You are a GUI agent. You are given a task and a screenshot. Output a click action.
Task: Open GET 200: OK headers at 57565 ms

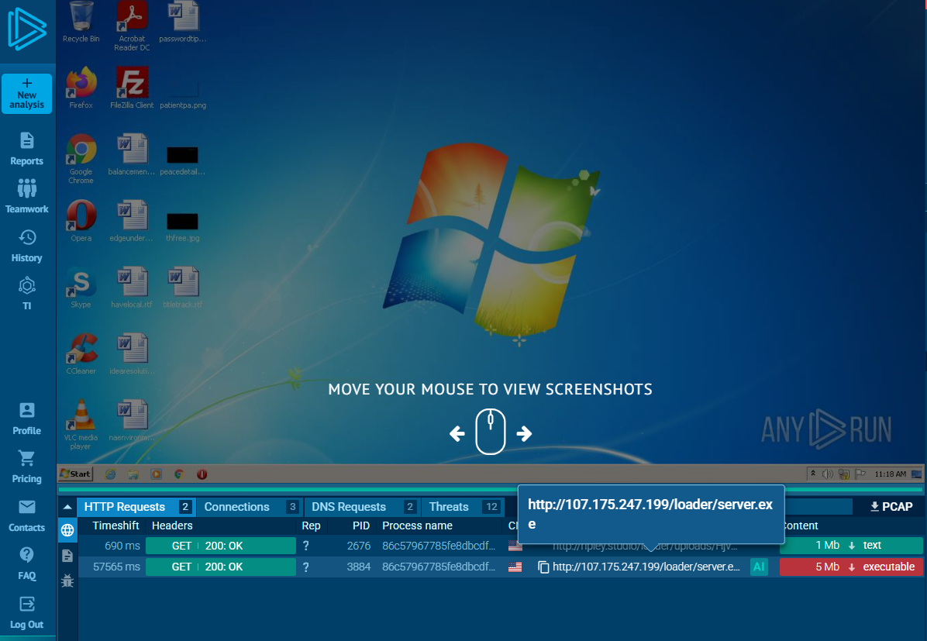(x=221, y=567)
